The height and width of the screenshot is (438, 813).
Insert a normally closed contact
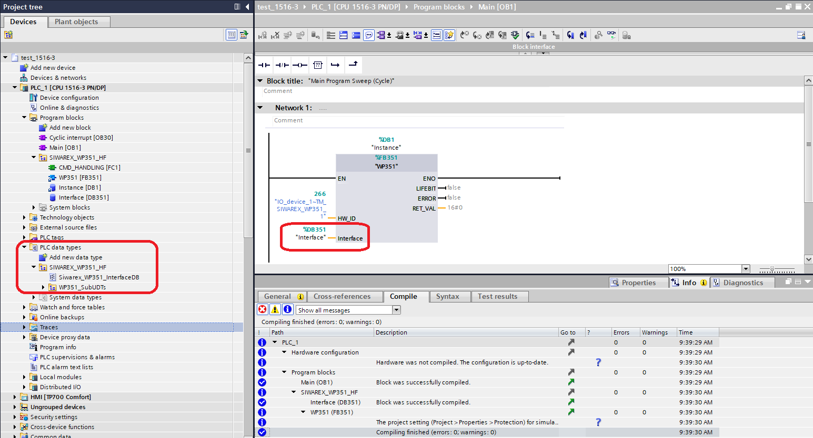[x=282, y=65]
